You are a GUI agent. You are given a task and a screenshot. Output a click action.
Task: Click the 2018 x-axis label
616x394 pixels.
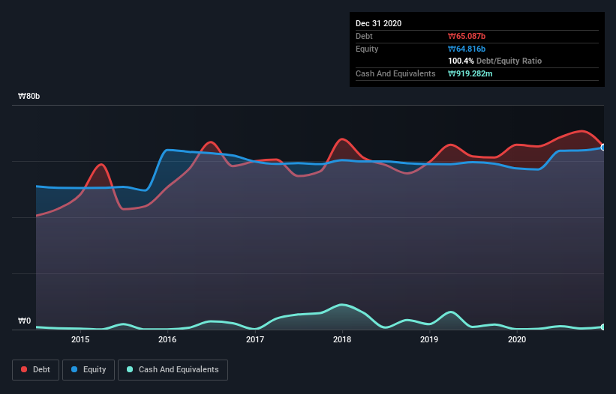[x=342, y=339]
